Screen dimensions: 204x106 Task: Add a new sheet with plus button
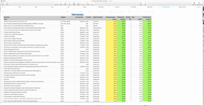coord(2,7)
